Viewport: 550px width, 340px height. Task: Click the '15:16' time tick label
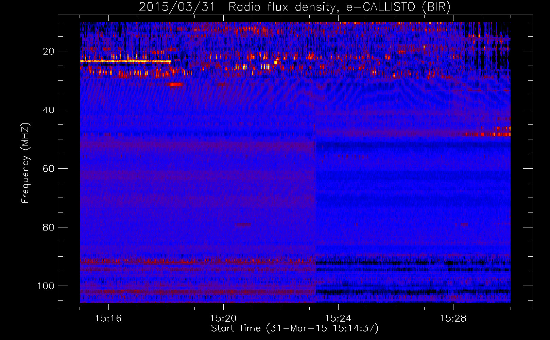(x=108, y=319)
